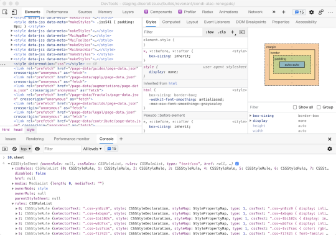Collapse the CSSStyleSheet console object
The height and width of the screenshot is (235, 336).
[9, 164]
